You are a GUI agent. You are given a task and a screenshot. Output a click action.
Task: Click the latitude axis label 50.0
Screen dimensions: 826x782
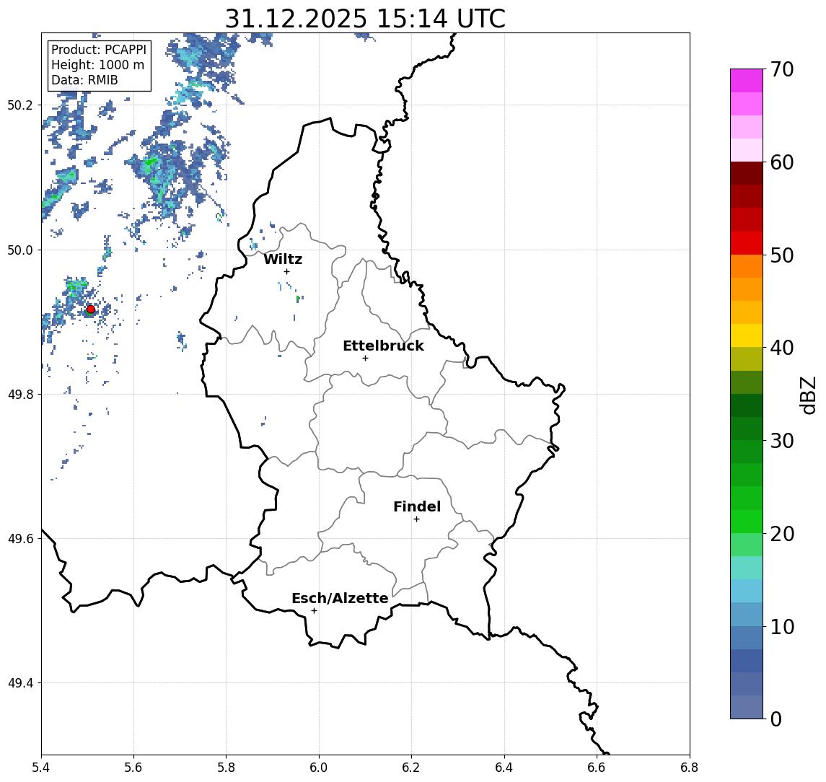click(20, 250)
